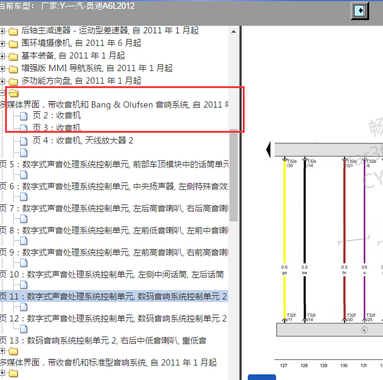Click connector label T32e/30 on the yellow wire
The height and width of the screenshot is (380, 383).
(292, 164)
